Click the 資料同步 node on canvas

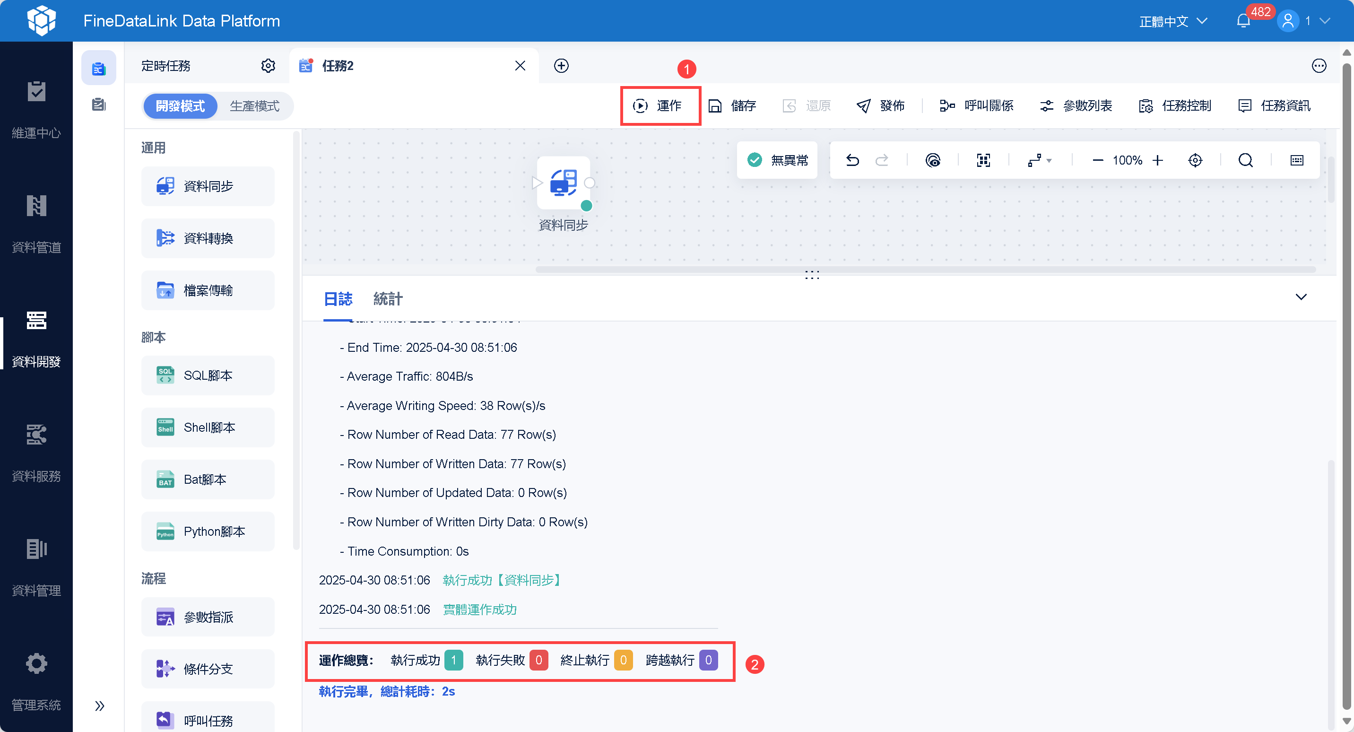pos(563,183)
